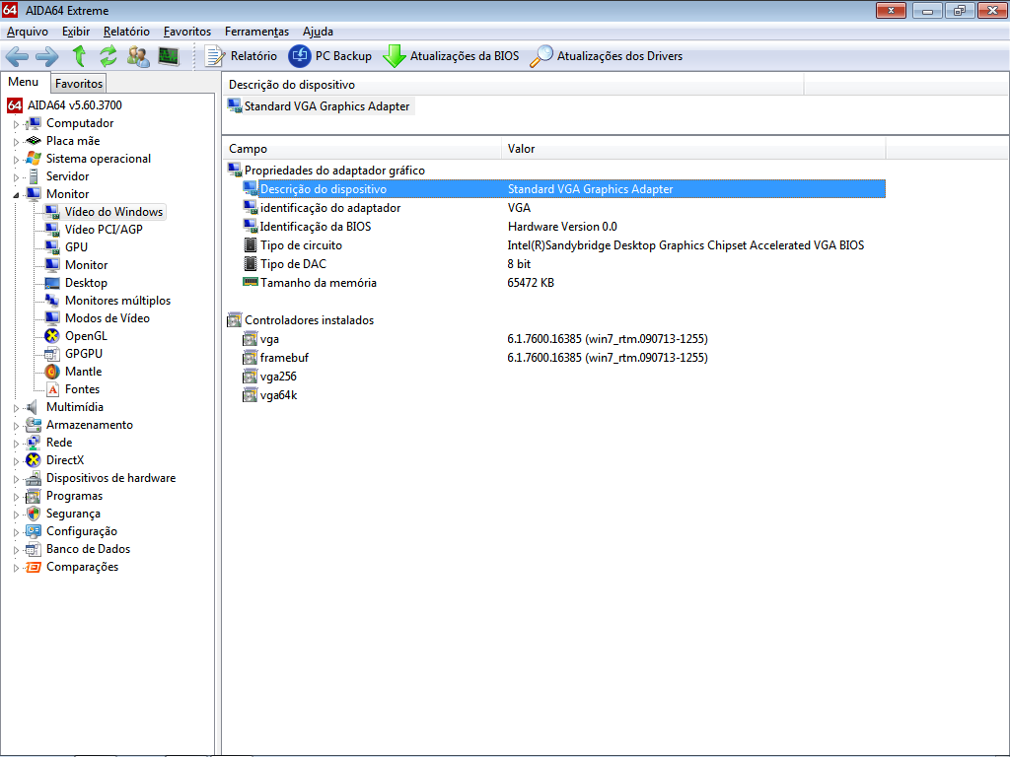This screenshot has width=1010, height=757.
Task: Click the Monitores múltiplos icon
Action: pos(52,300)
